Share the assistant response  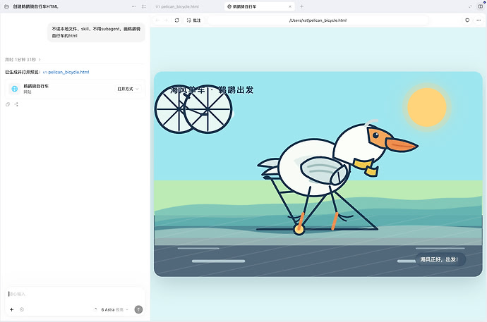pyautogui.click(x=16, y=104)
